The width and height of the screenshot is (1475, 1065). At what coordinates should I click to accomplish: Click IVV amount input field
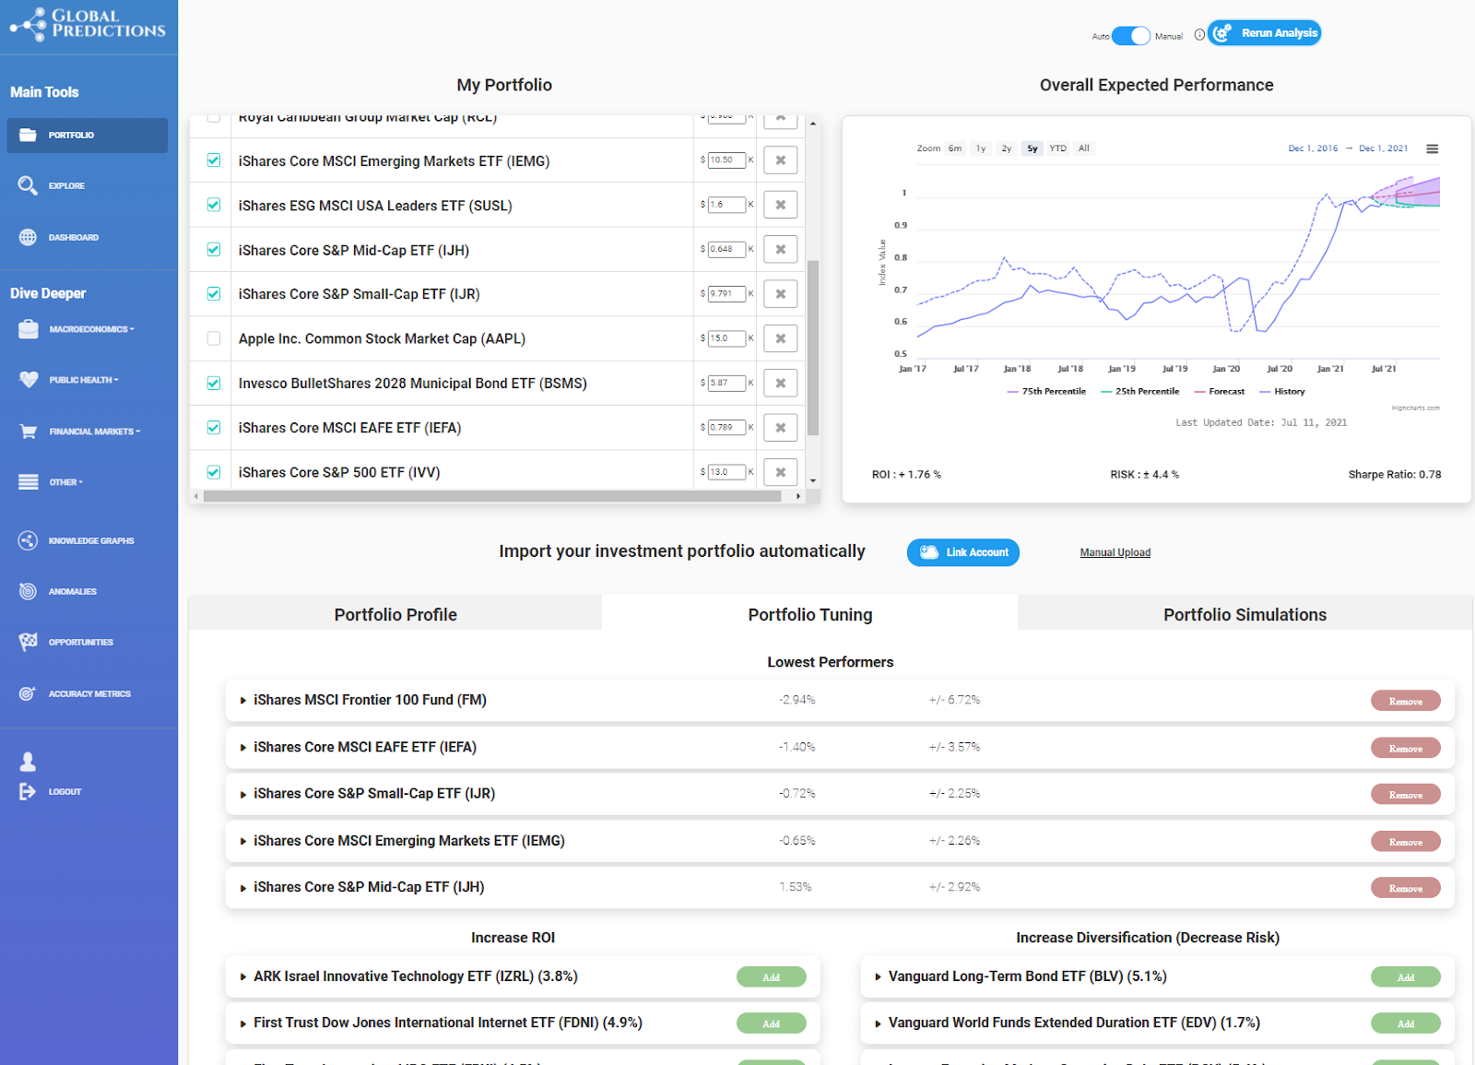[x=726, y=472]
